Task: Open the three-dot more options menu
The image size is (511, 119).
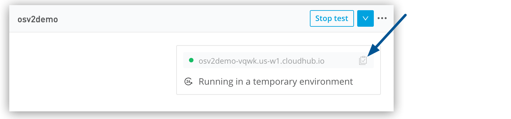Action: [x=382, y=18]
